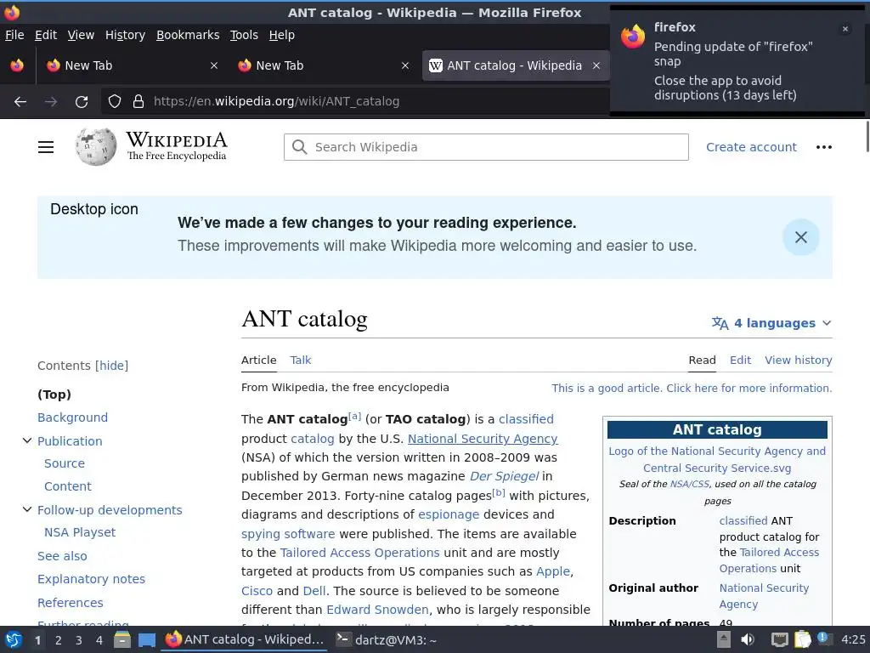Adjust volume via the speaker tray icon
This screenshot has width=870, height=653.
pos(748,639)
